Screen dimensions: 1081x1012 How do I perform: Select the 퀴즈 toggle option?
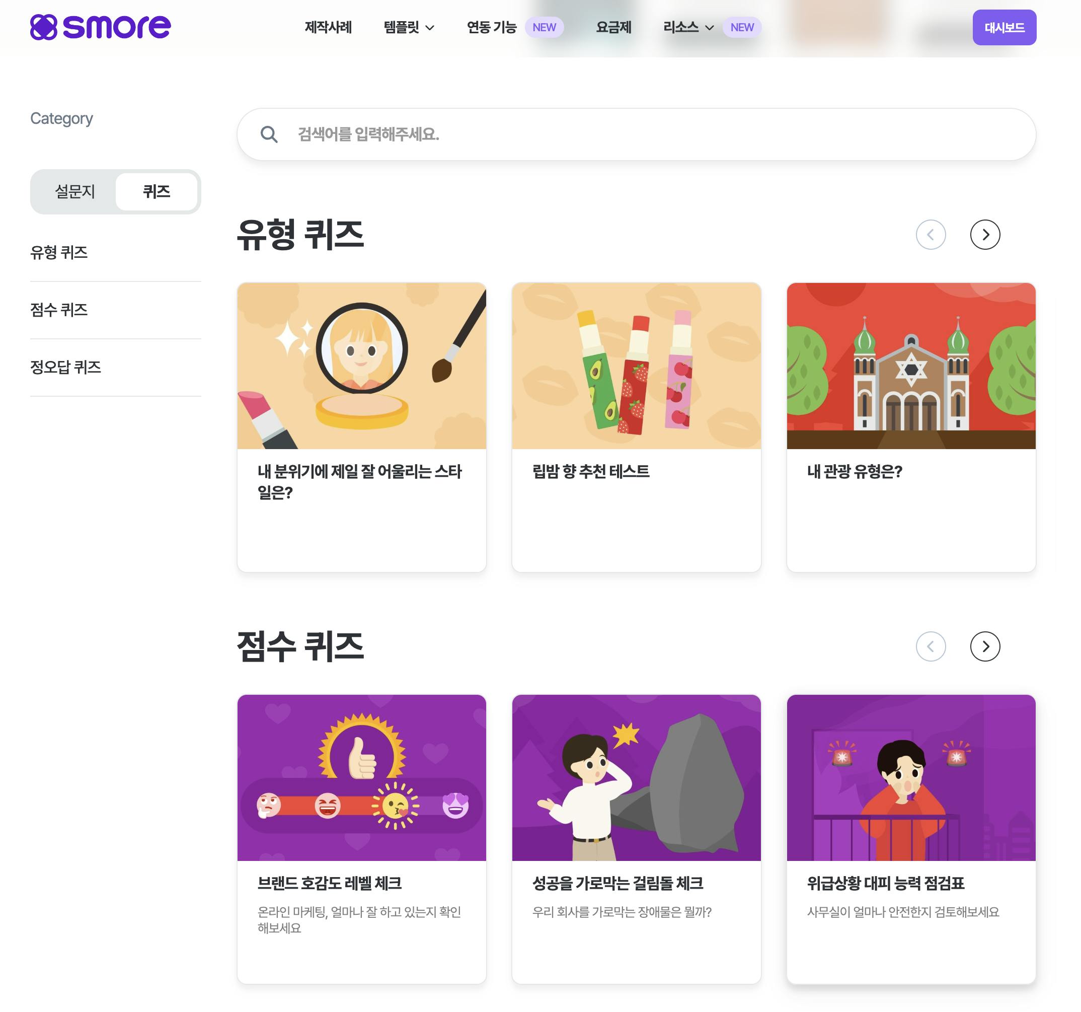157,191
